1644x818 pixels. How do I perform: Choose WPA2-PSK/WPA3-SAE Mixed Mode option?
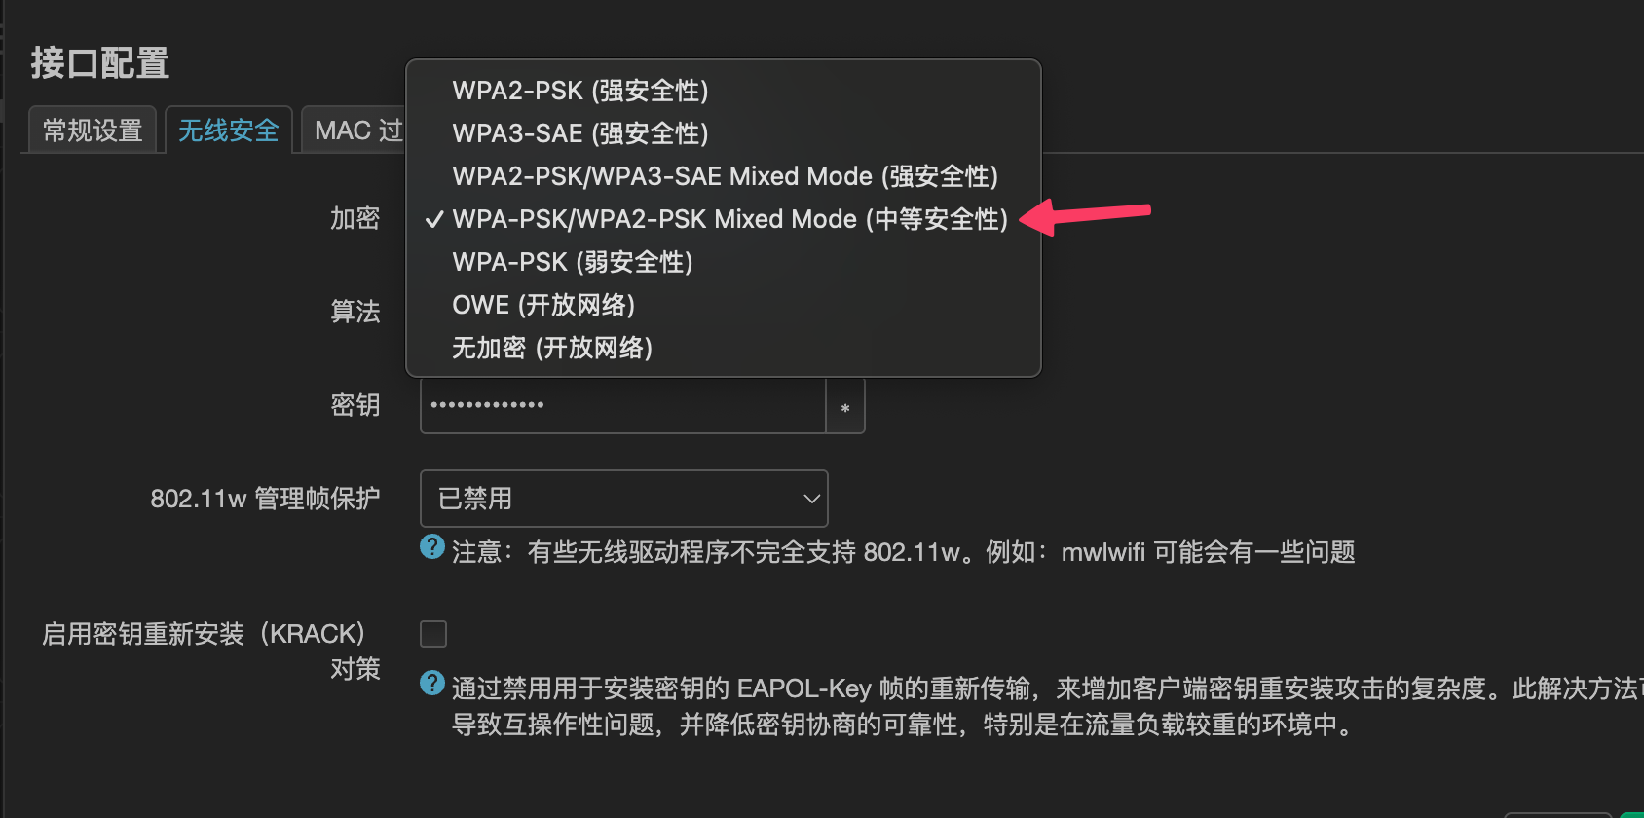click(726, 176)
